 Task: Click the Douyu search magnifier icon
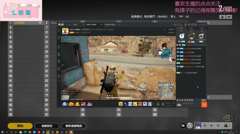pos(83,25)
